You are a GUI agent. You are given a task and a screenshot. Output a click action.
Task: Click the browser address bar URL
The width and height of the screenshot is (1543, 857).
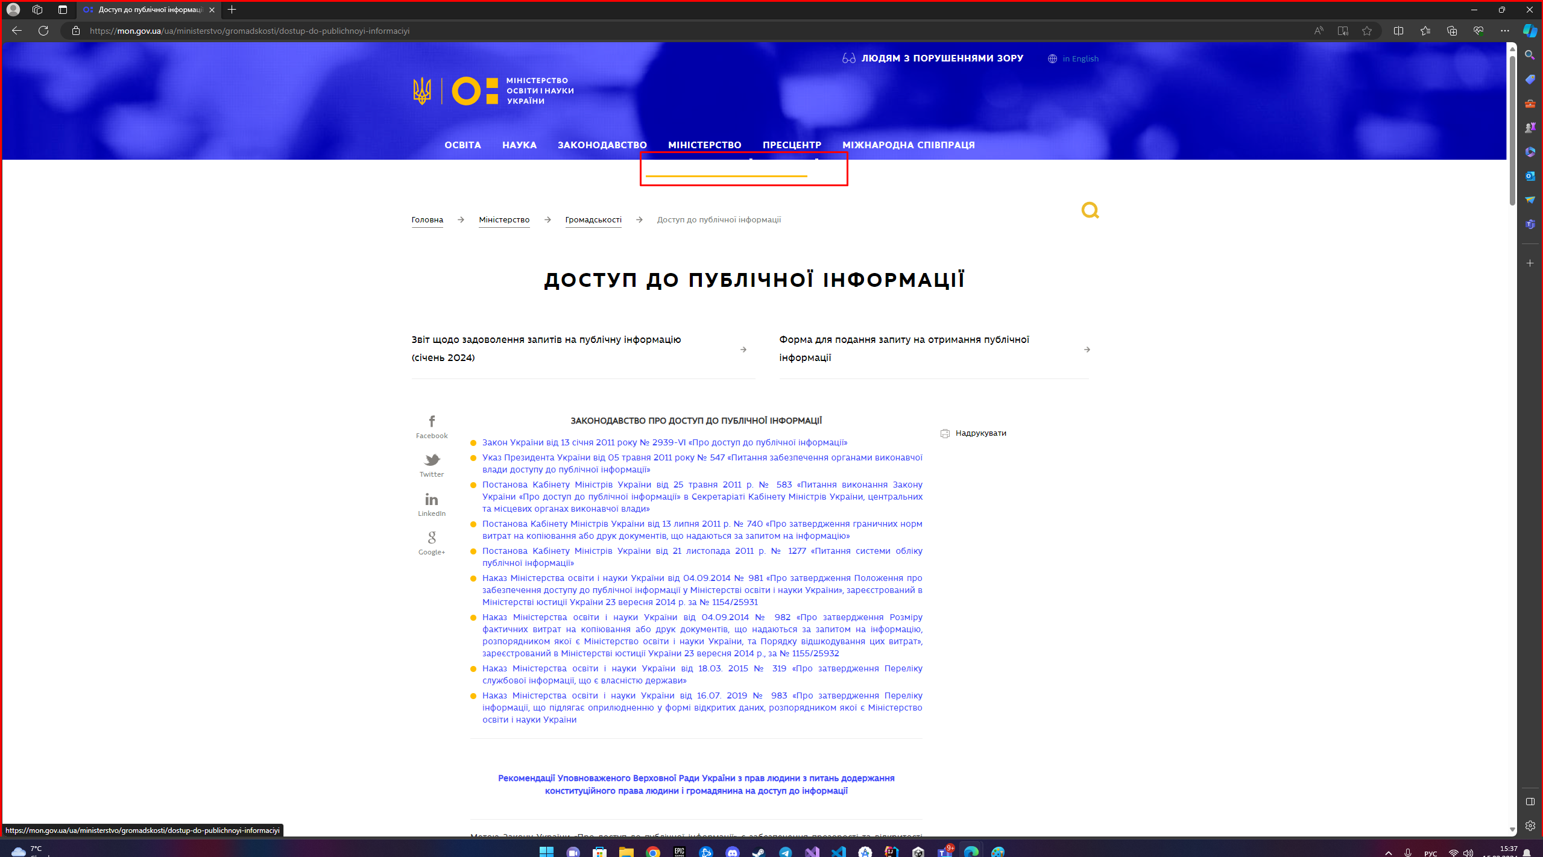(250, 31)
